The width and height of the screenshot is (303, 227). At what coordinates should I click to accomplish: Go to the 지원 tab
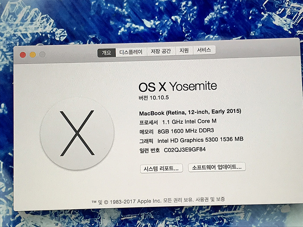(184, 51)
